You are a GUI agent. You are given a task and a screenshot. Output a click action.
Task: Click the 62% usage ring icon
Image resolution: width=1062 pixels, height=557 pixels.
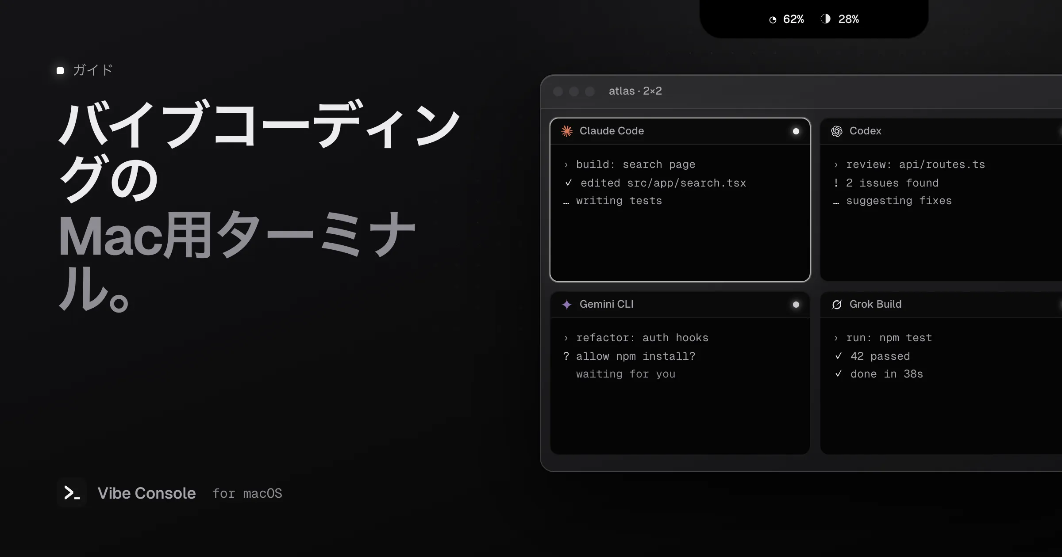point(773,20)
